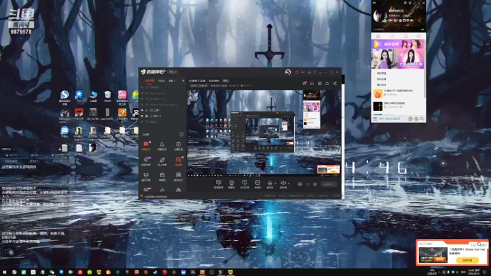Image resolution: width=491 pixels, height=276 pixels.
Task: Open the user avatar in the Douyu companion title bar
Action: tap(288, 72)
